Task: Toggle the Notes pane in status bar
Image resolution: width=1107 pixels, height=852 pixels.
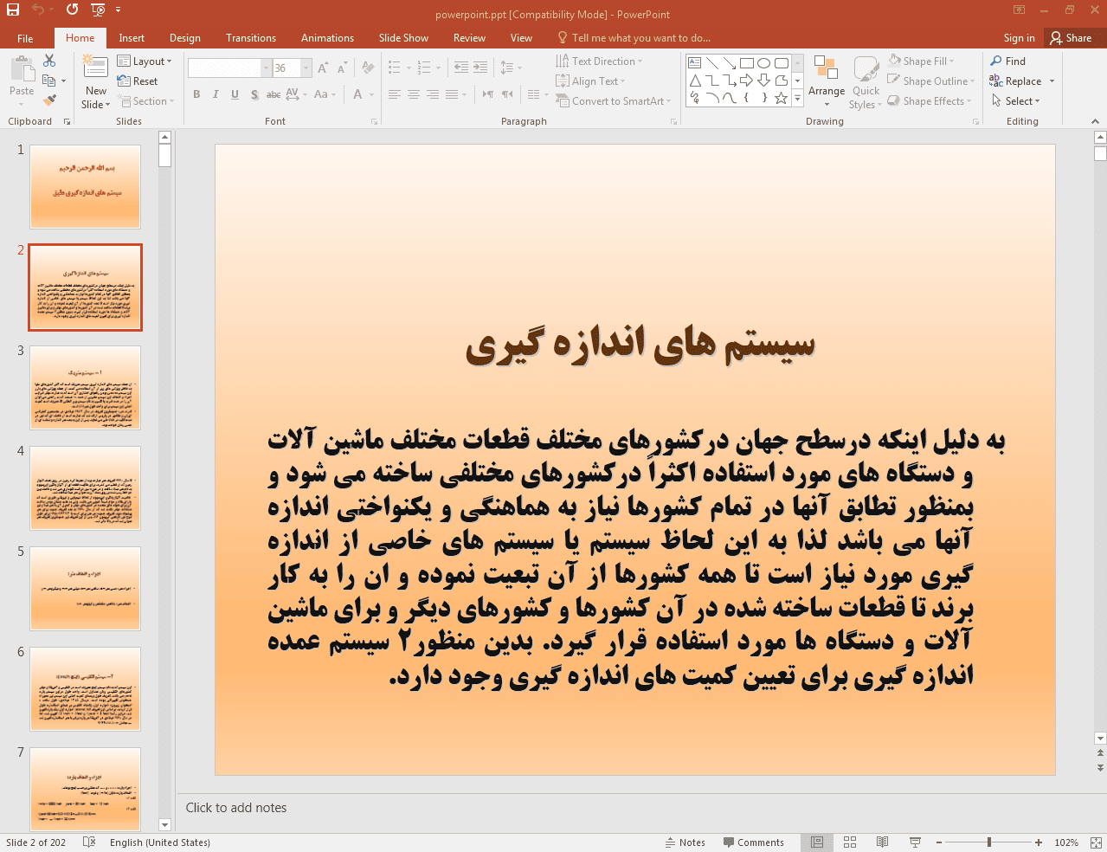Action: [685, 842]
